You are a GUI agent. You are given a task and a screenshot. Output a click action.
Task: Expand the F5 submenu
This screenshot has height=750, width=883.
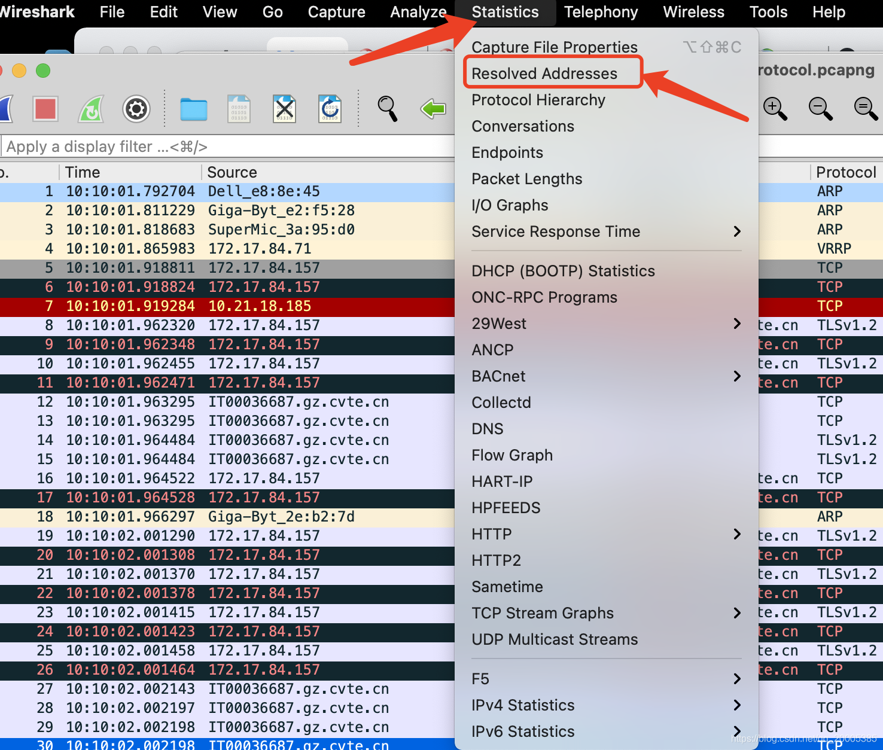coord(607,679)
